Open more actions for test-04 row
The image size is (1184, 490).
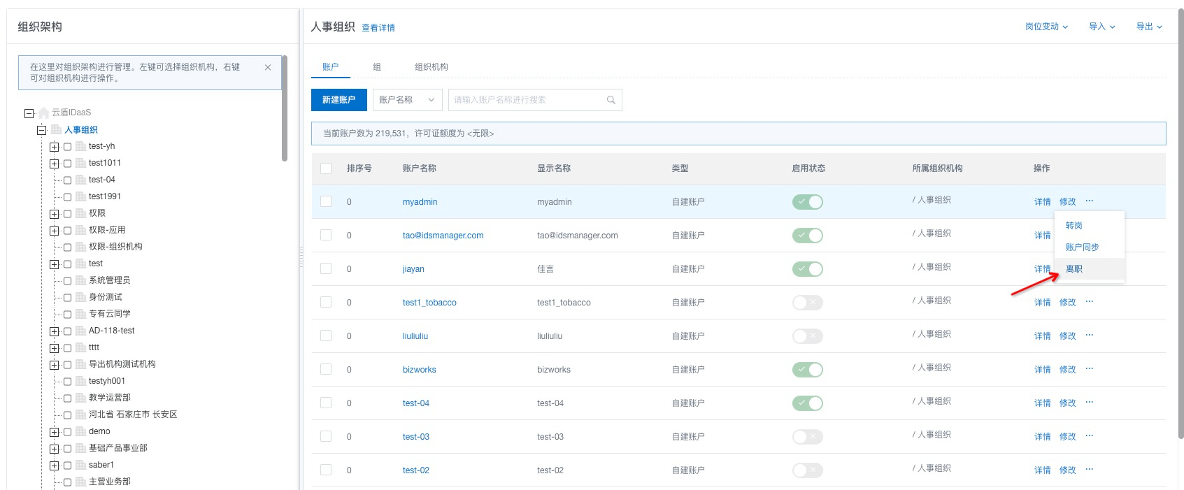[x=1089, y=403]
